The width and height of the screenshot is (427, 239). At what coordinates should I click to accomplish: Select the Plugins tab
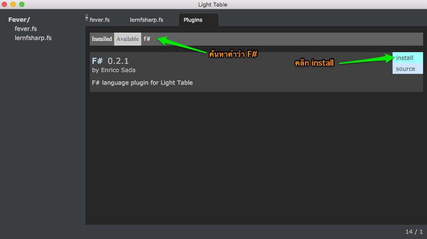(198, 20)
